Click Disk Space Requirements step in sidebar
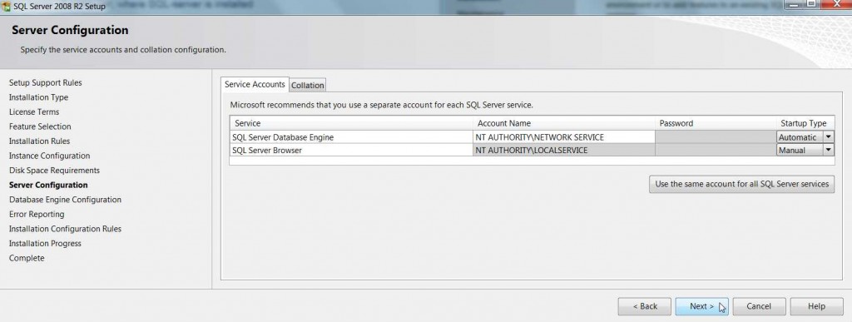The height and width of the screenshot is (322, 852). click(x=54, y=171)
